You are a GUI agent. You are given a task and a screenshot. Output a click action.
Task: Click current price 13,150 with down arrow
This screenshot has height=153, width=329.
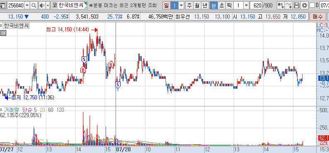click(19, 16)
